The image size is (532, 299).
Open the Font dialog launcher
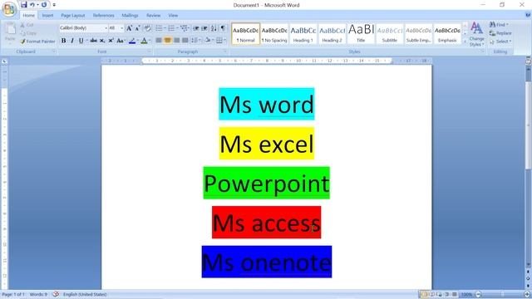(150, 51)
